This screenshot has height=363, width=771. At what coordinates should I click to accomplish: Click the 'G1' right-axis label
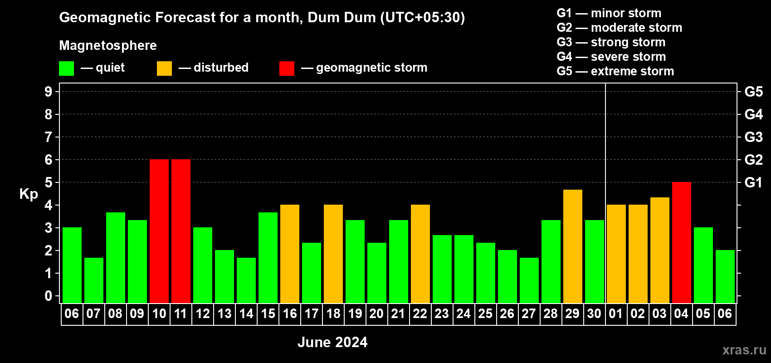coord(754,182)
